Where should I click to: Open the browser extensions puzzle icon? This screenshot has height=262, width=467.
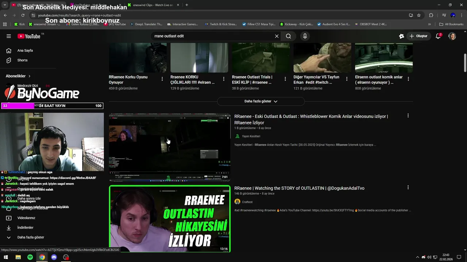click(x=431, y=15)
